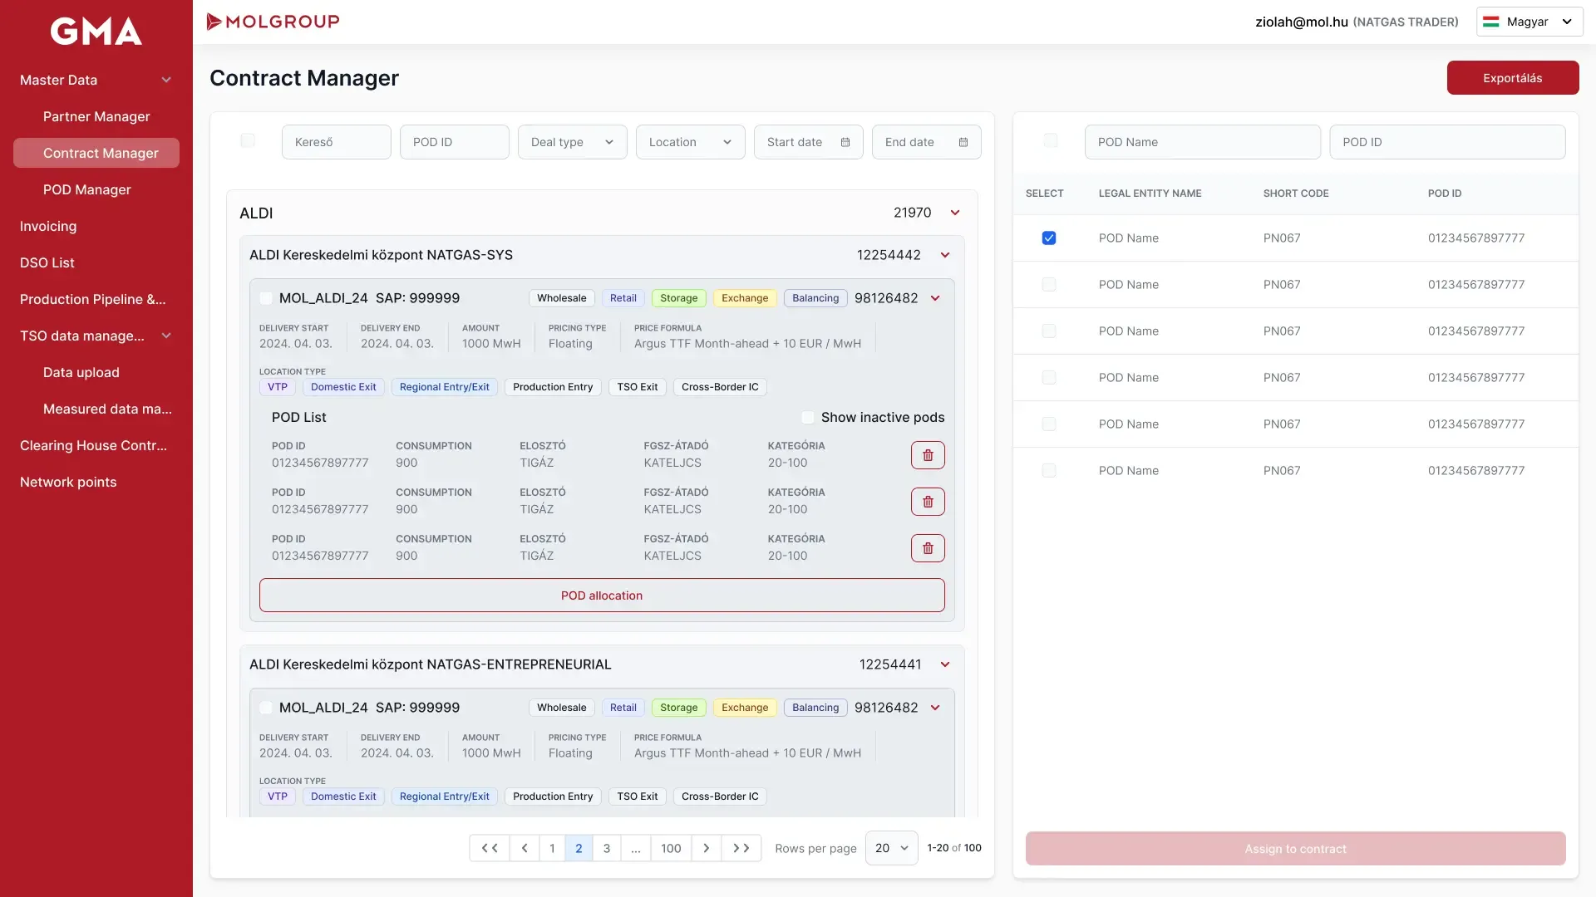Click current page 2 in pagination
The height and width of the screenshot is (897, 1596).
click(579, 848)
